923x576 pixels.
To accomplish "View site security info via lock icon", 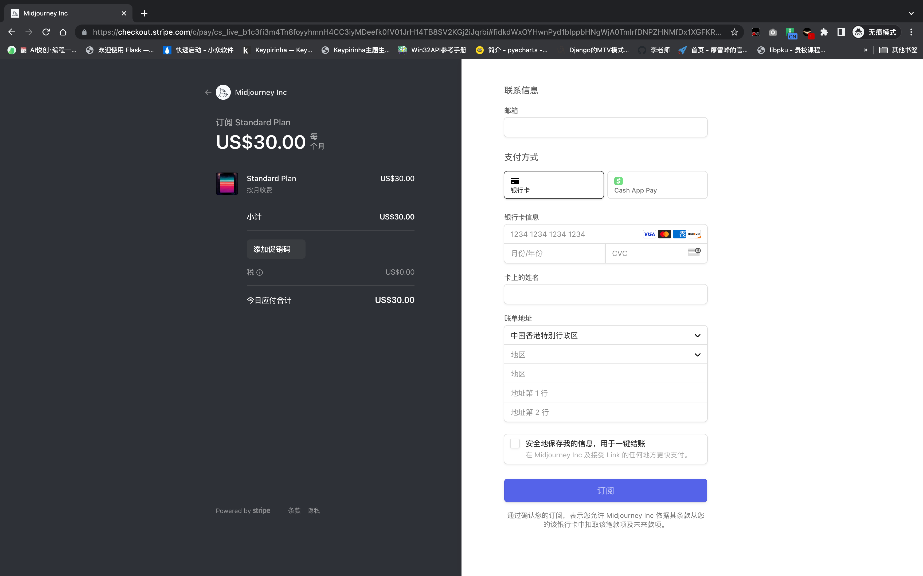I will click(x=84, y=32).
